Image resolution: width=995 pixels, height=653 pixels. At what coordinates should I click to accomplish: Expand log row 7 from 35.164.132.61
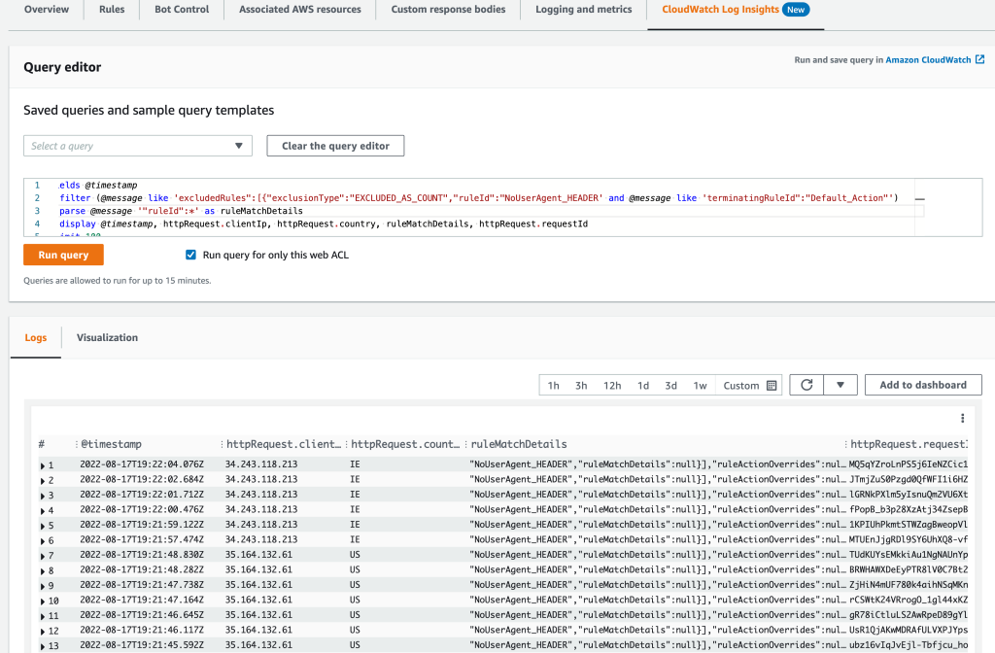coord(41,556)
